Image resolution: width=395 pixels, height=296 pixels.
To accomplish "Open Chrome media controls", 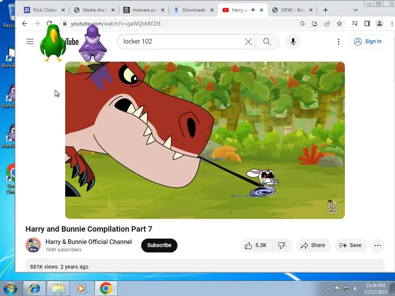I will pyautogui.click(x=355, y=24).
